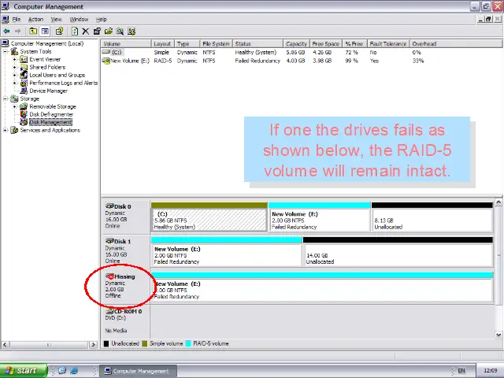Click the Properties toolbar icon
This screenshot has width=504, height=378.
coord(97,31)
